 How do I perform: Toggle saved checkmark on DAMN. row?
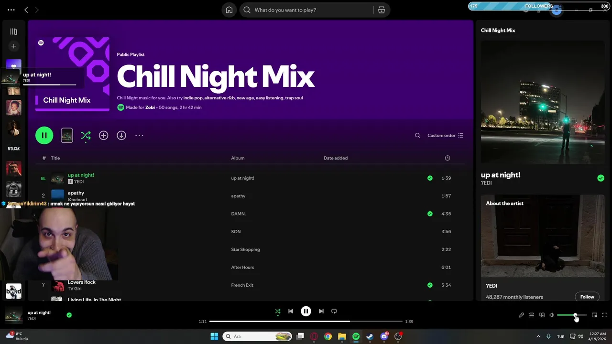[430, 214]
